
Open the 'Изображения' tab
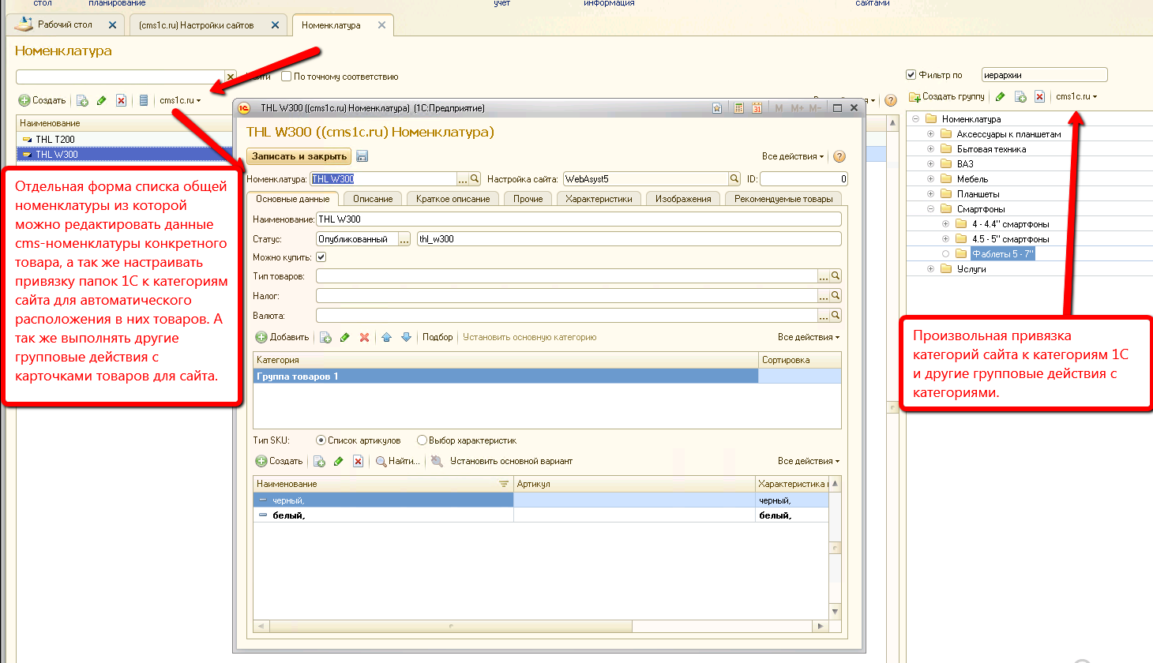click(683, 199)
